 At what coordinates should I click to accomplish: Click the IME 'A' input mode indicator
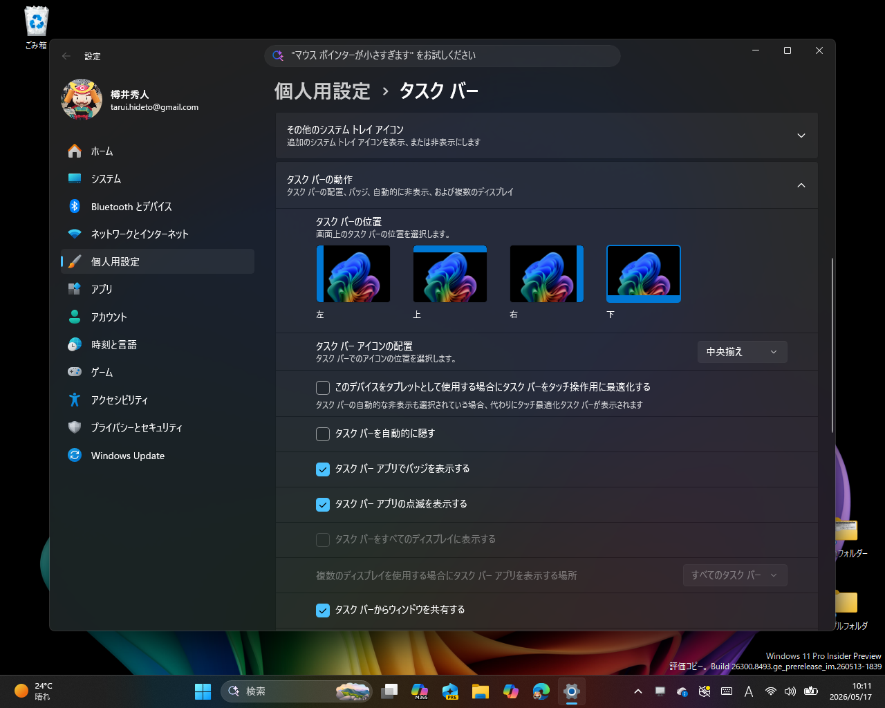(749, 691)
